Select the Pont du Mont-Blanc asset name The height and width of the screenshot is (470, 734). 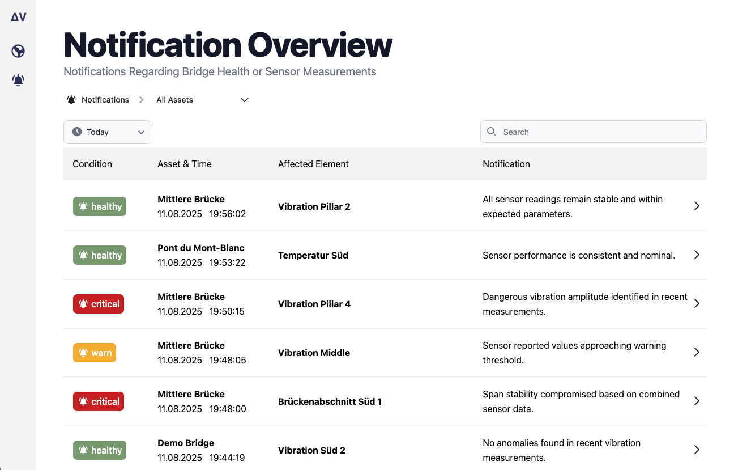(x=201, y=248)
